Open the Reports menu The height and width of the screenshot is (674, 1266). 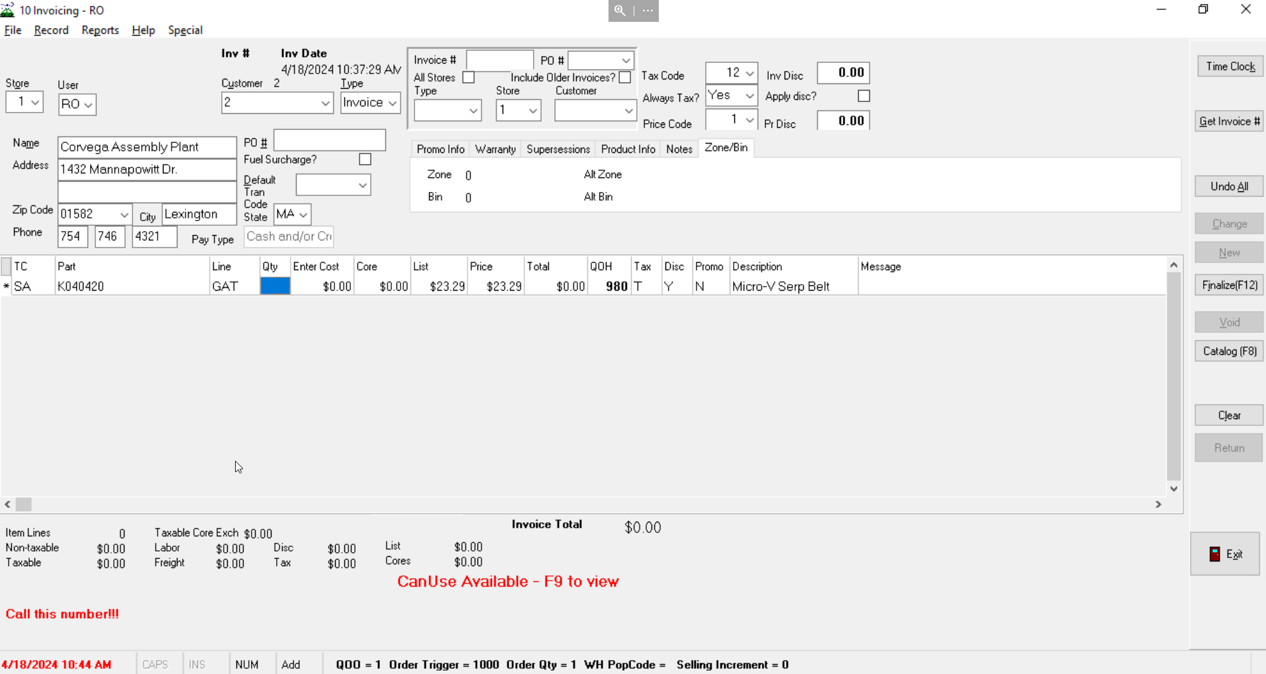pos(100,30)
